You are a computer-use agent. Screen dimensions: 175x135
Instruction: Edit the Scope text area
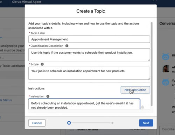(89, 73)
